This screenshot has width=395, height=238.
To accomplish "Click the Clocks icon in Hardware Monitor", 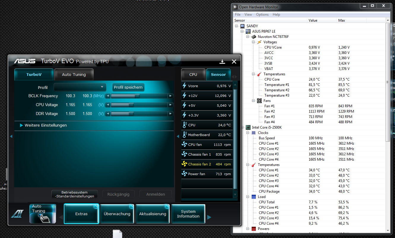I will (x=254, y=133).
